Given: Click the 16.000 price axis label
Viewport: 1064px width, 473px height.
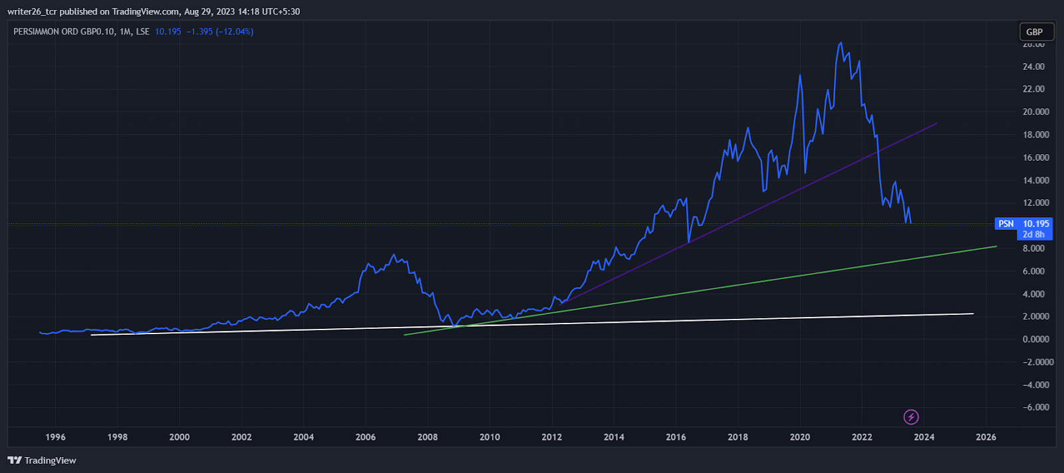Looking at the screenshot, I should tap(1035, 157).
